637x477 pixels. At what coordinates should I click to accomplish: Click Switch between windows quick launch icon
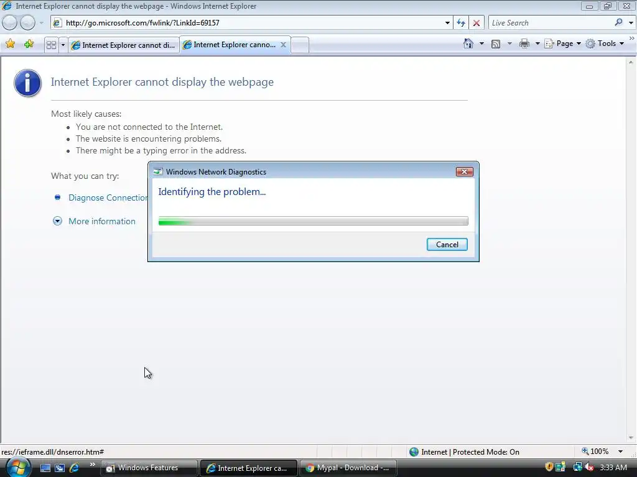point(60,468)
